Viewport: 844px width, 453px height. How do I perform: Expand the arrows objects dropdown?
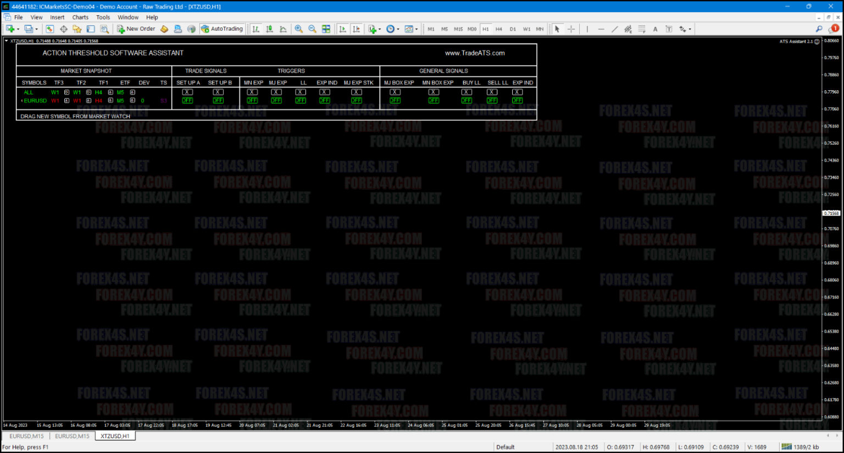690,29
